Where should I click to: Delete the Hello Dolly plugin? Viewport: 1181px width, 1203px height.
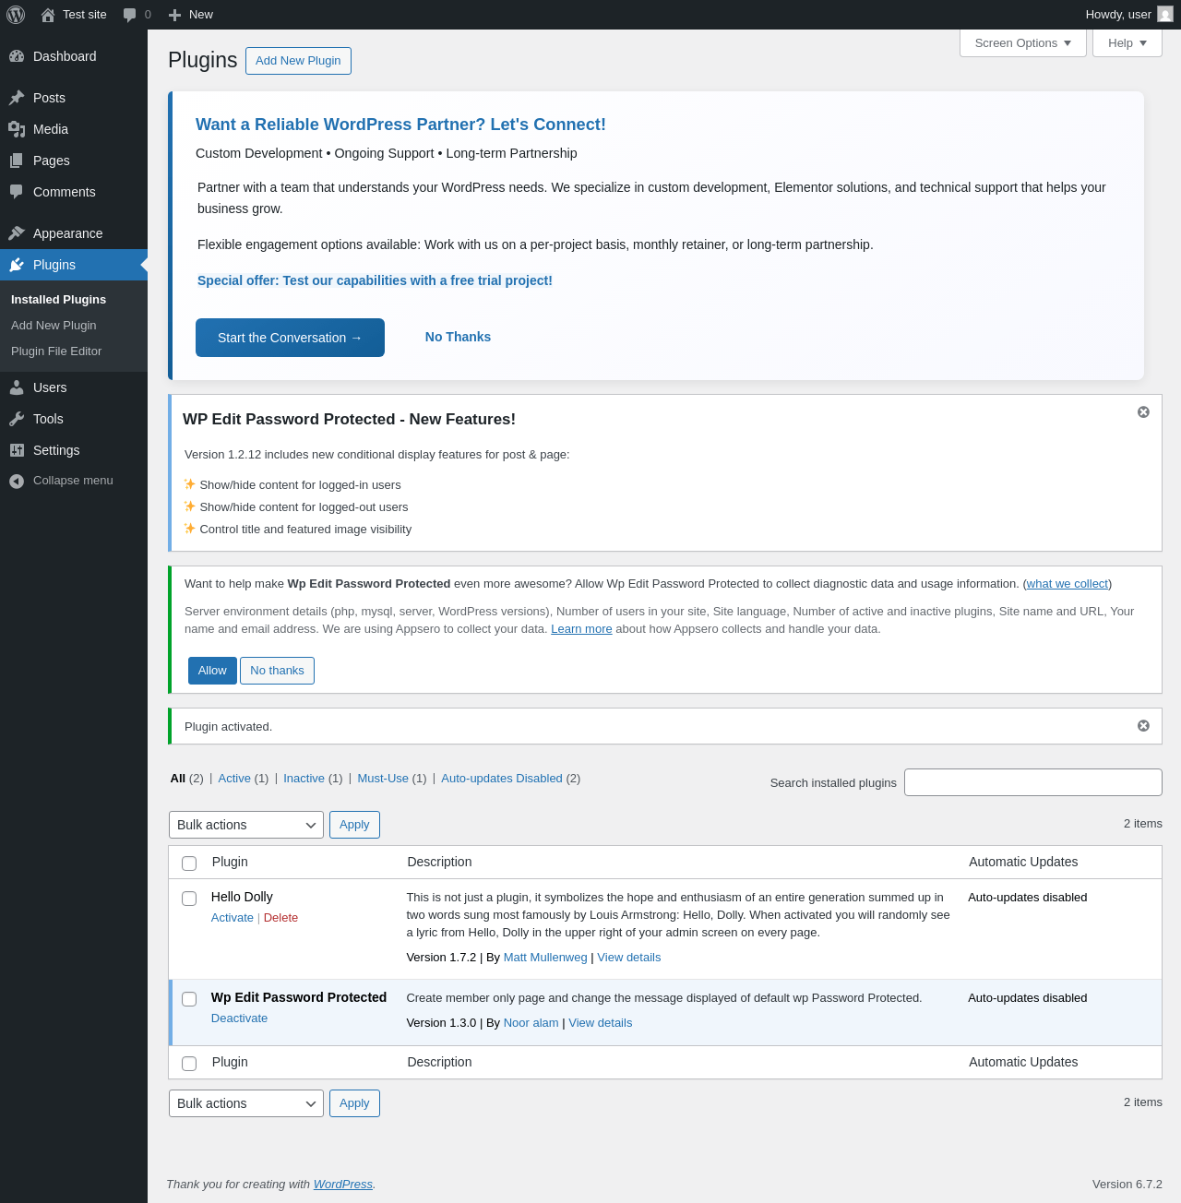(280, 918)
